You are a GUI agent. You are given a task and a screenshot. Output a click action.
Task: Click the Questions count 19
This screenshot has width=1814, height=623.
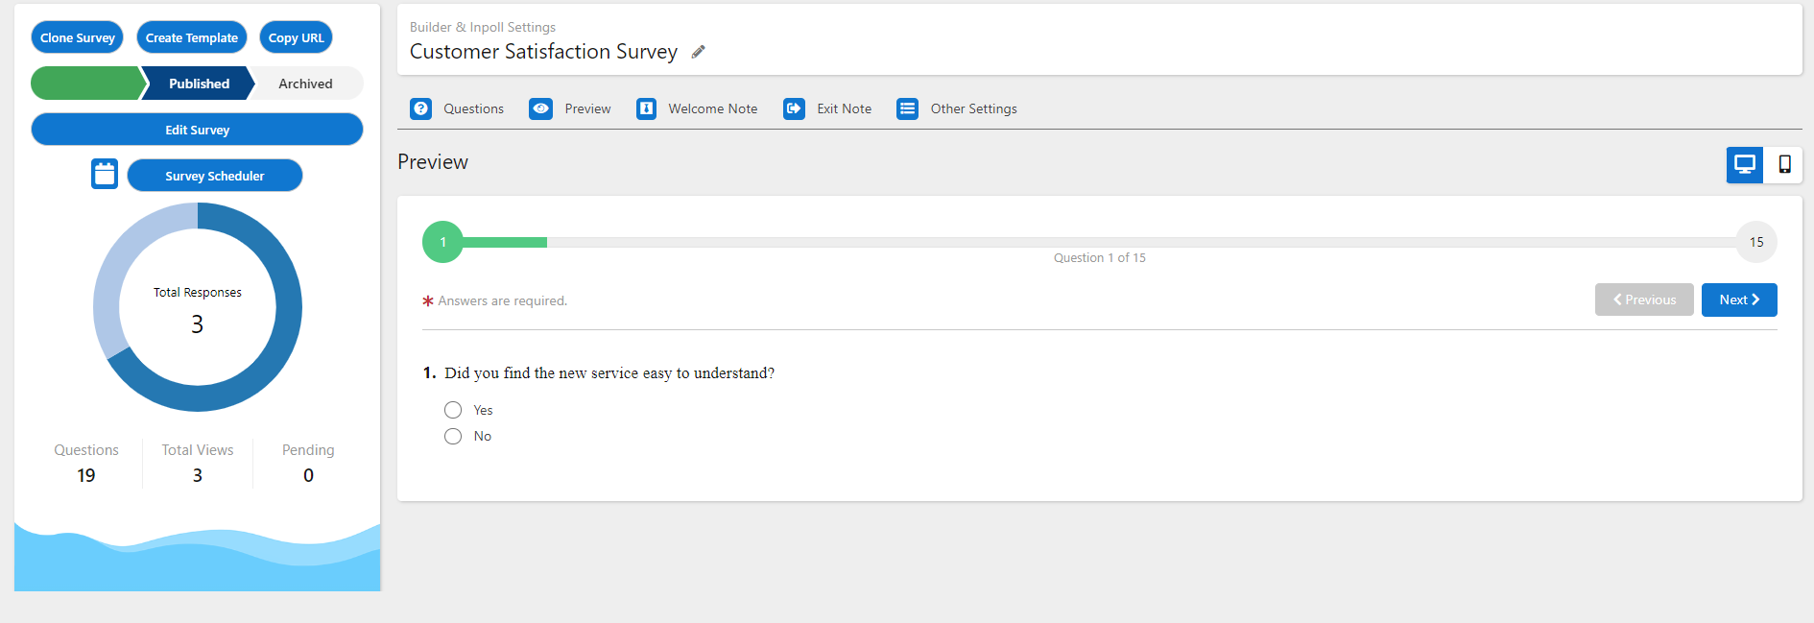pos(86,475)
